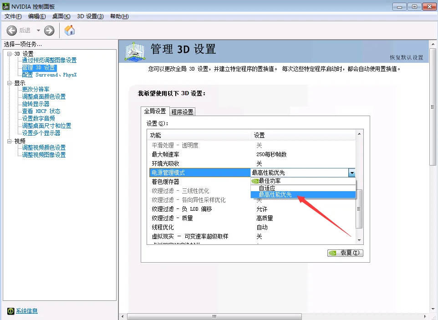Switch to the 全局设置 tab
This screenshot has width=438, height=320.
click(x=155, y=111)
